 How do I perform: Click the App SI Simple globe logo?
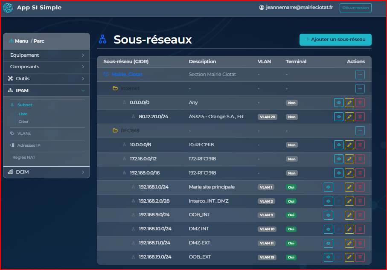tap(8, 8)
